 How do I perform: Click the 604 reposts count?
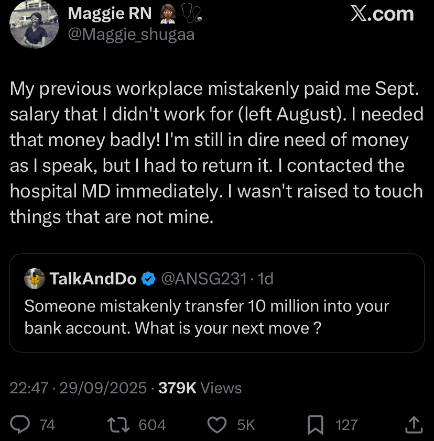(x=152, y=425)
